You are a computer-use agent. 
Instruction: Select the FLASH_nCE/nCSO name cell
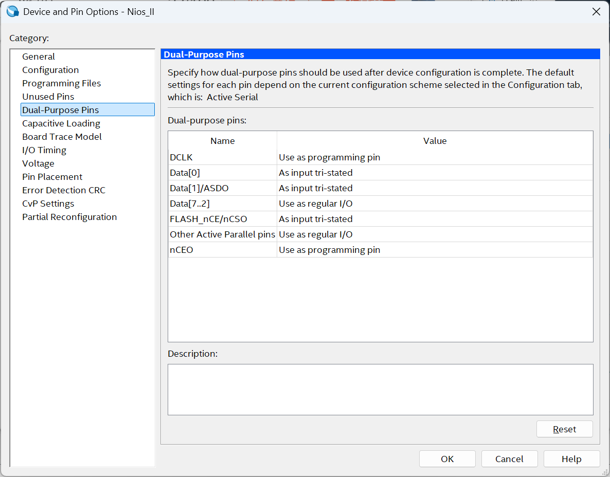223,219
